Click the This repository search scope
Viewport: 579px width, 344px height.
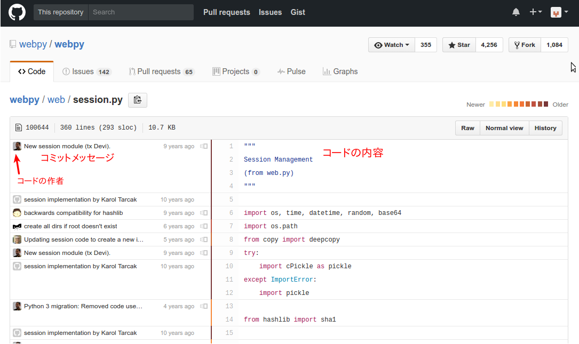point(60,12)
